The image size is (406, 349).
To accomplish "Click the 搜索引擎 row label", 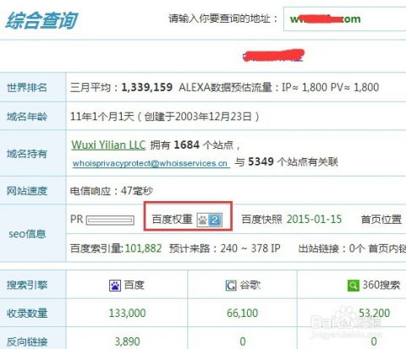I will click(x=27, y=286).
